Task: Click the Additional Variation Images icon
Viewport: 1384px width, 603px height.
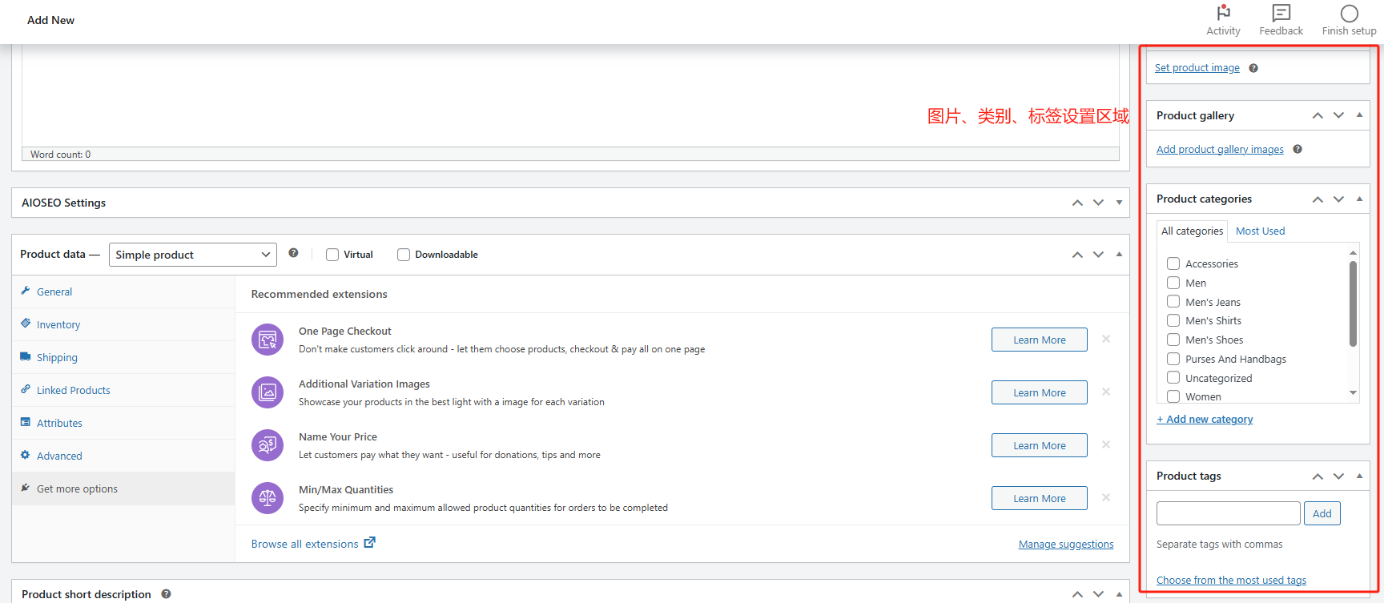Action: tap(268, 392)
